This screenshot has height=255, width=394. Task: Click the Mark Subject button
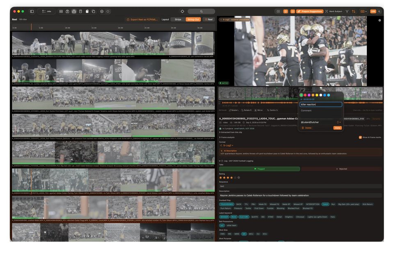tap(334, 11)
